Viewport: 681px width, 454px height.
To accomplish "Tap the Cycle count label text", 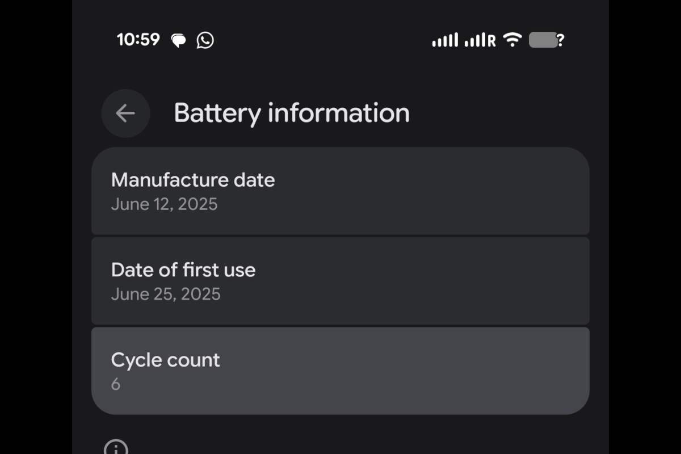I will tap(165, 360).
